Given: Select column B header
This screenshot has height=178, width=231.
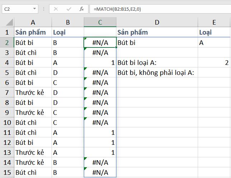Looking at the screenshot, I should pyautogui.click(x=68, y=22).
